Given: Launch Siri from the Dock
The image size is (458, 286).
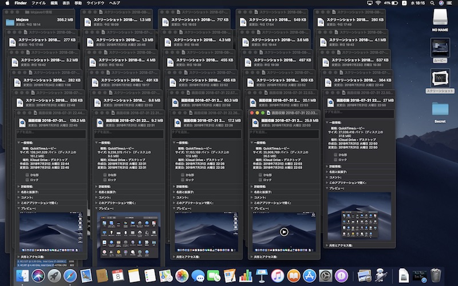Looking at the screenshot, I should pos(38,276).
